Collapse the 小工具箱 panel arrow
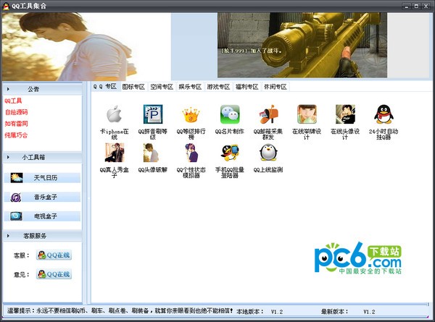Image resolution: width=435 pixels, height=322 pixels. coord(8,157)
